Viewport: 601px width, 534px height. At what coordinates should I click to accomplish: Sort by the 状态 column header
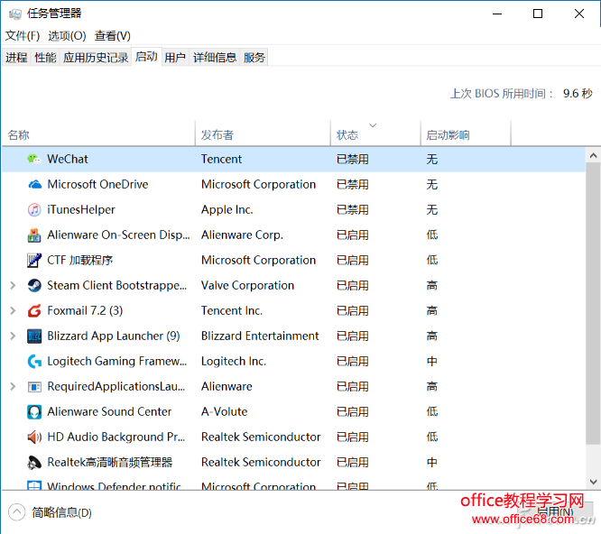[375, 134]
